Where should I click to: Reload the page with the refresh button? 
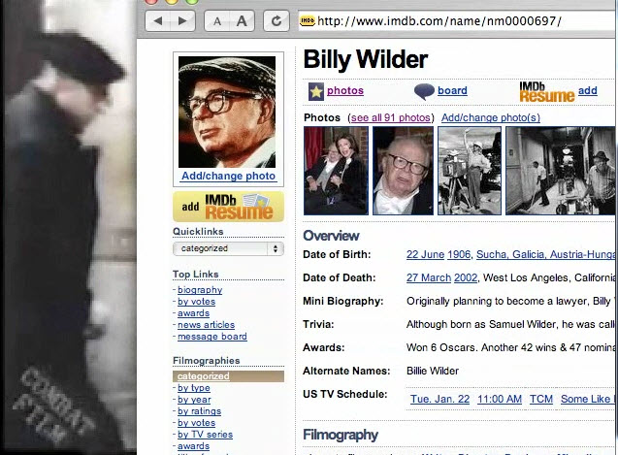point(276,21)
